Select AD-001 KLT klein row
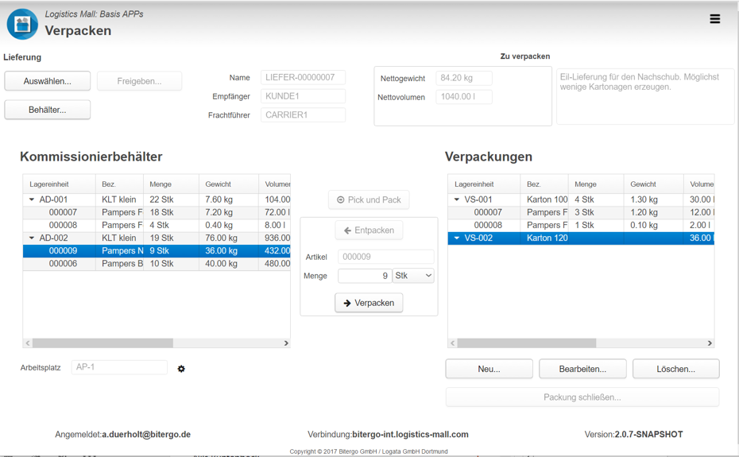 [x=157, y=199]
